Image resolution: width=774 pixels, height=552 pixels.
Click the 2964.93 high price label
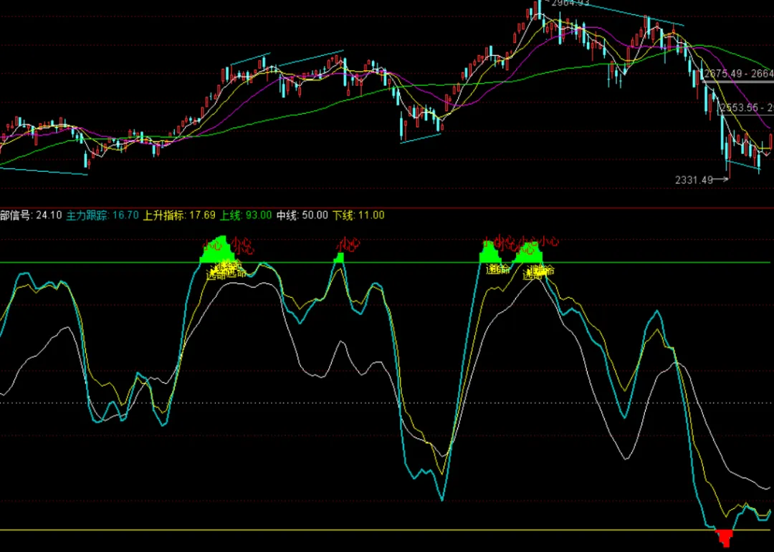pos(570,4)
